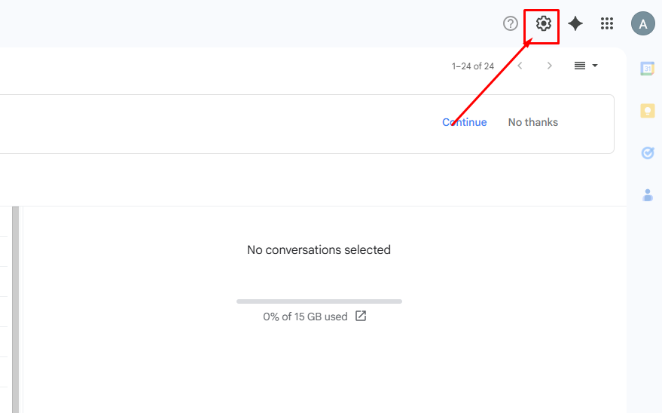Open Google Calendar in the side panel
This screenshot has height=413, width=662.
pyautogui.click(x=647, y=69)
